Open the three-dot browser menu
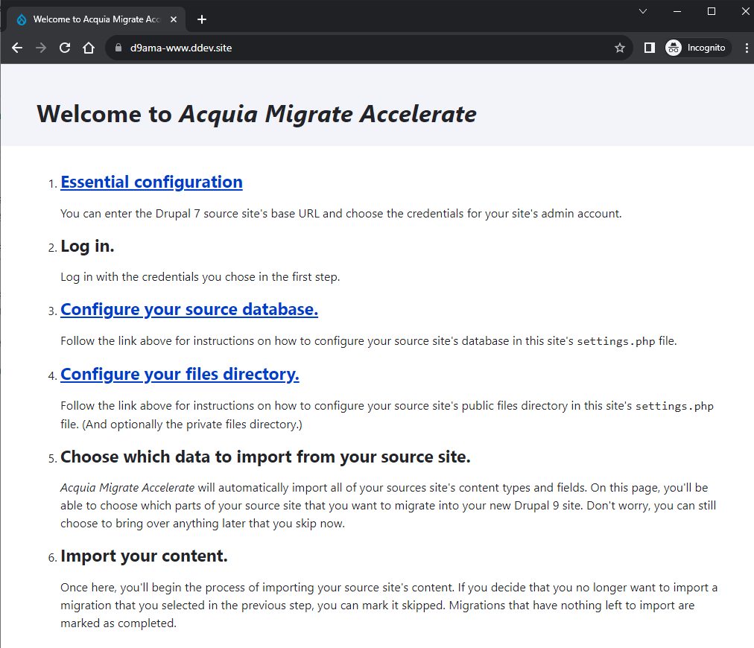This screenshot has height=648, width=754. pyautogui.click(x=747, y=47)
